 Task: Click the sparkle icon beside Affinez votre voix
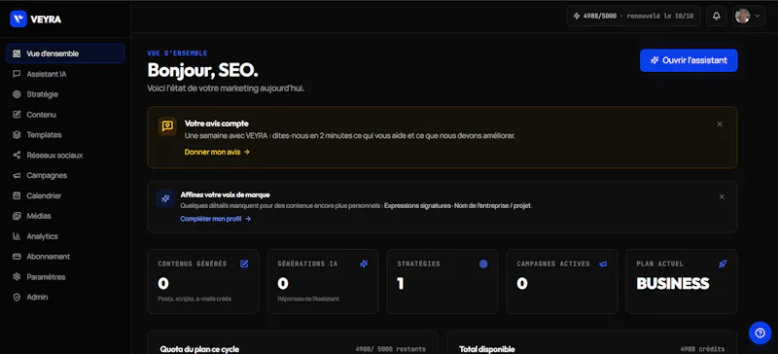[x=165, y=198]
